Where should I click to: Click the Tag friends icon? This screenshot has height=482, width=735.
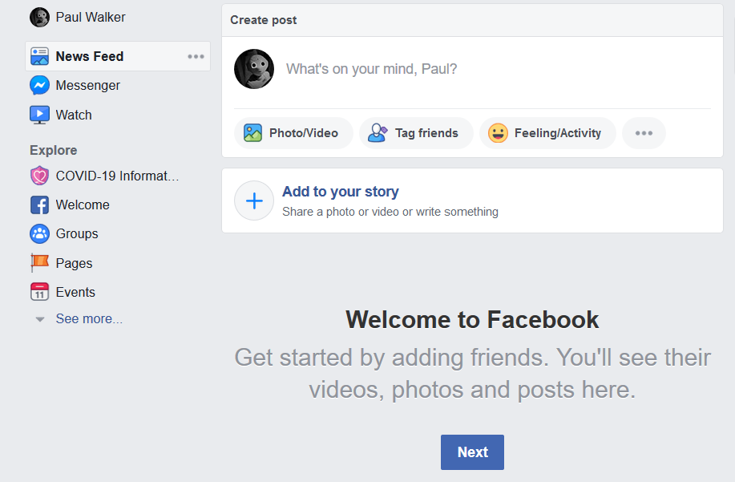[x=377, y=132]
